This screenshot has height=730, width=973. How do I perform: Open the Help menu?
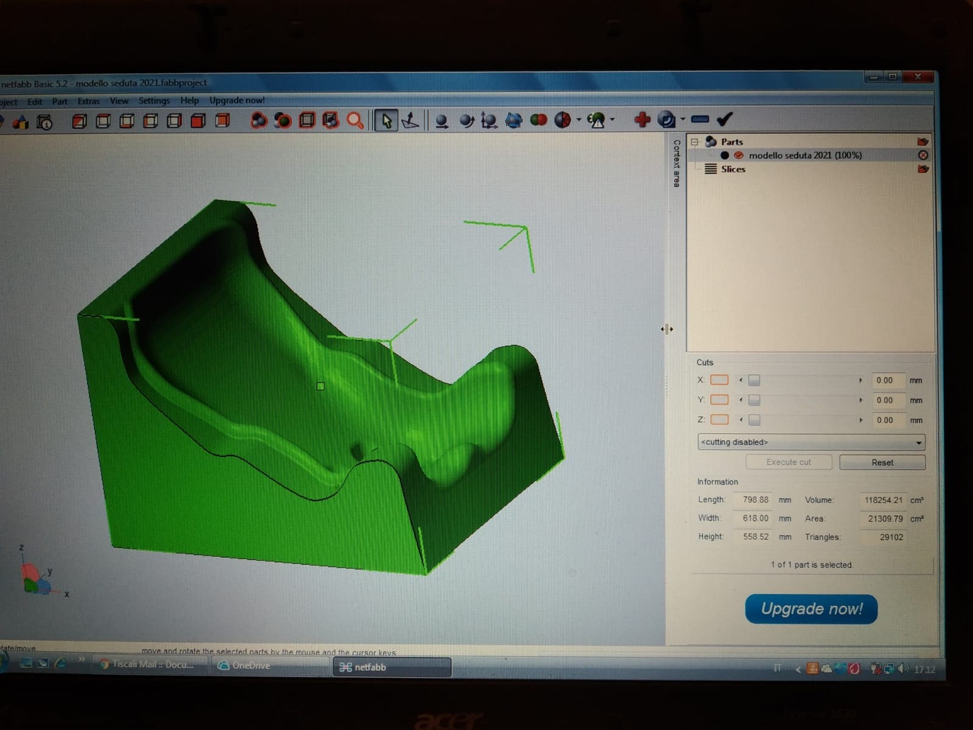(x=189, y=100)
